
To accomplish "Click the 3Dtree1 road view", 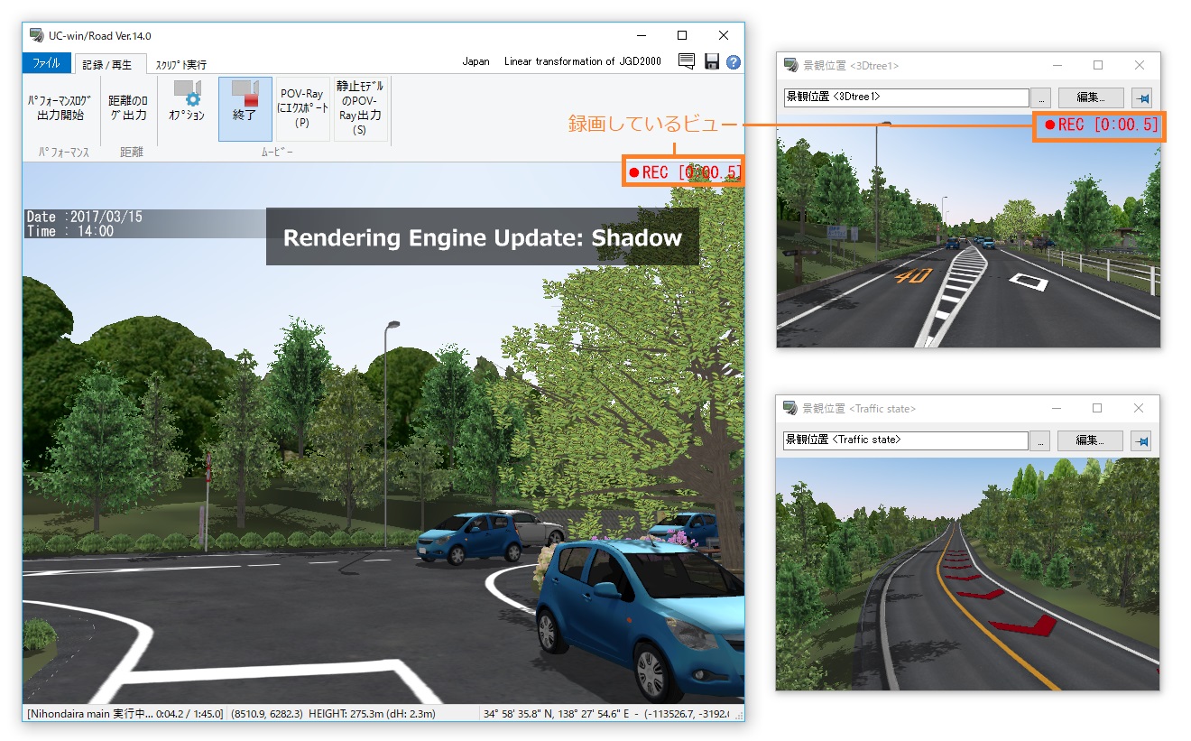I will click(968, 230).
